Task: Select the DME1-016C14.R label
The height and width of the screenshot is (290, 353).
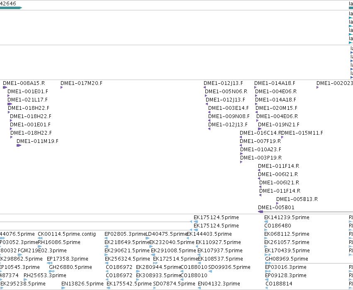Action: [x=260, y=133]
